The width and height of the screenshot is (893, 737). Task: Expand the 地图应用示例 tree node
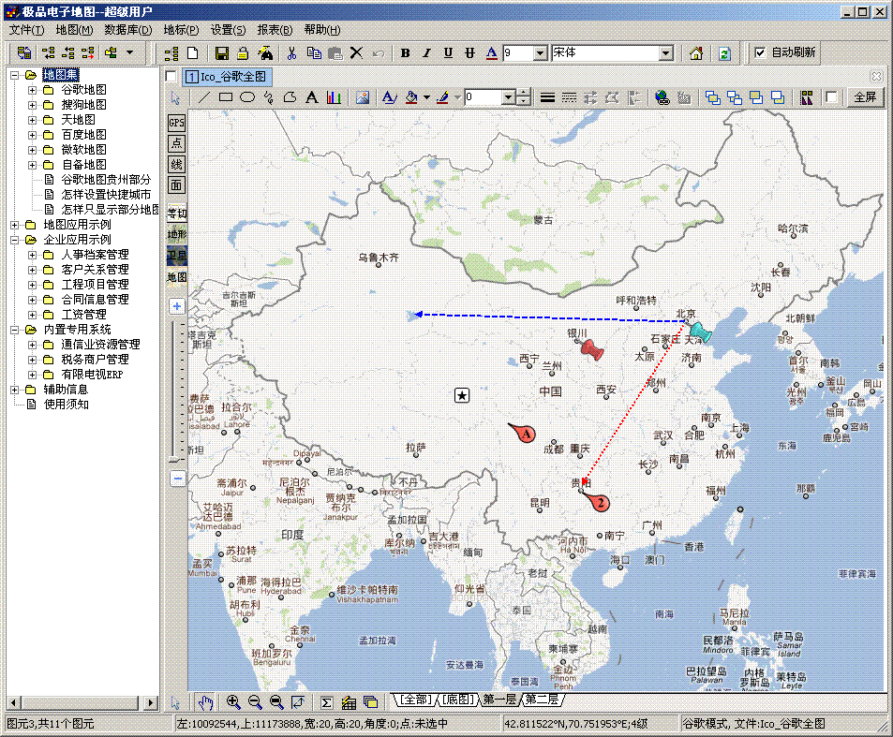pyautogui.click(x=15, y=225)
